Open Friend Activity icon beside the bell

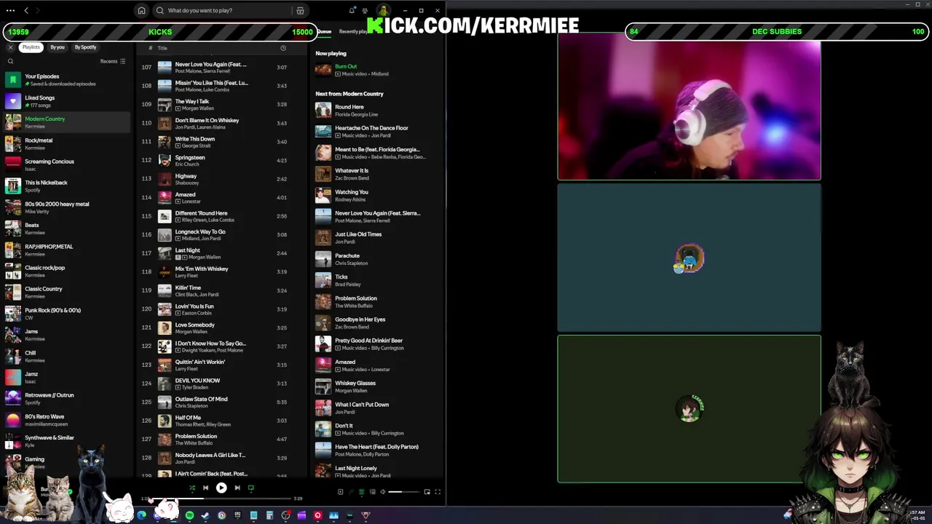click(x=366, y=11)
